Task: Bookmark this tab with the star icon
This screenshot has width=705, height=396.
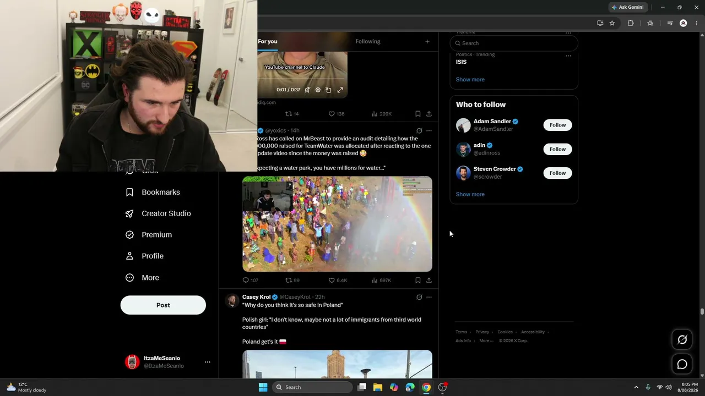Action: 612,23
